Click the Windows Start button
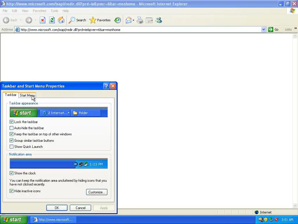This screenshot has width=298, height=224. click(x=14, y=220)
